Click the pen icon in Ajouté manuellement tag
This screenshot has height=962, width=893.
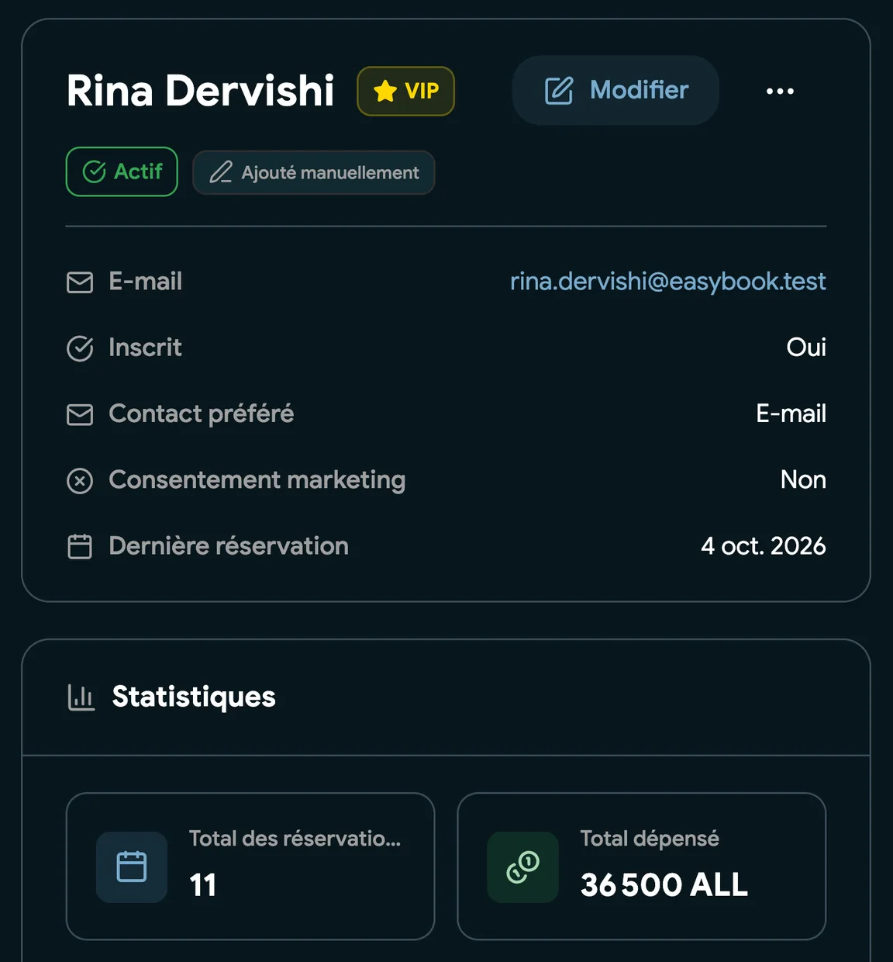[221, 172]
